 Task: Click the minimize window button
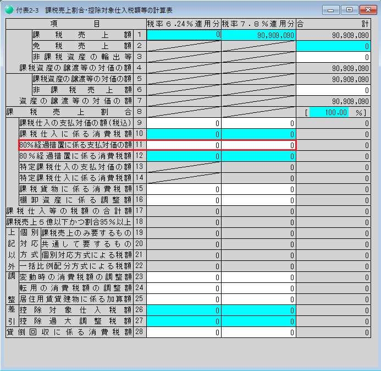pos(331,10)
